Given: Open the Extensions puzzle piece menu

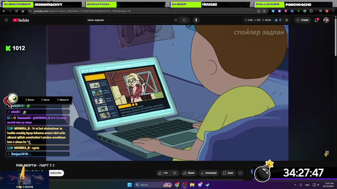Looking at the screenshot, I should click(311, 11).
